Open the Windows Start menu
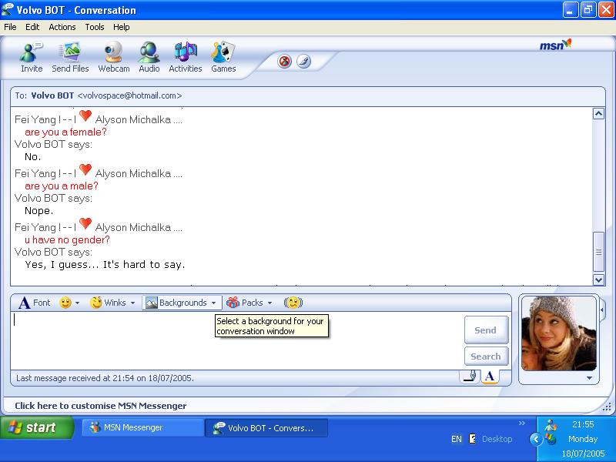This screenshot has width=616, height=462. (37, 427)
